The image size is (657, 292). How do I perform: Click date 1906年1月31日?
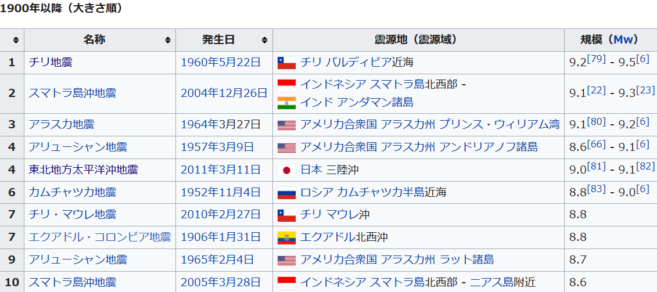pyautogui.click(x=220, y=237)
